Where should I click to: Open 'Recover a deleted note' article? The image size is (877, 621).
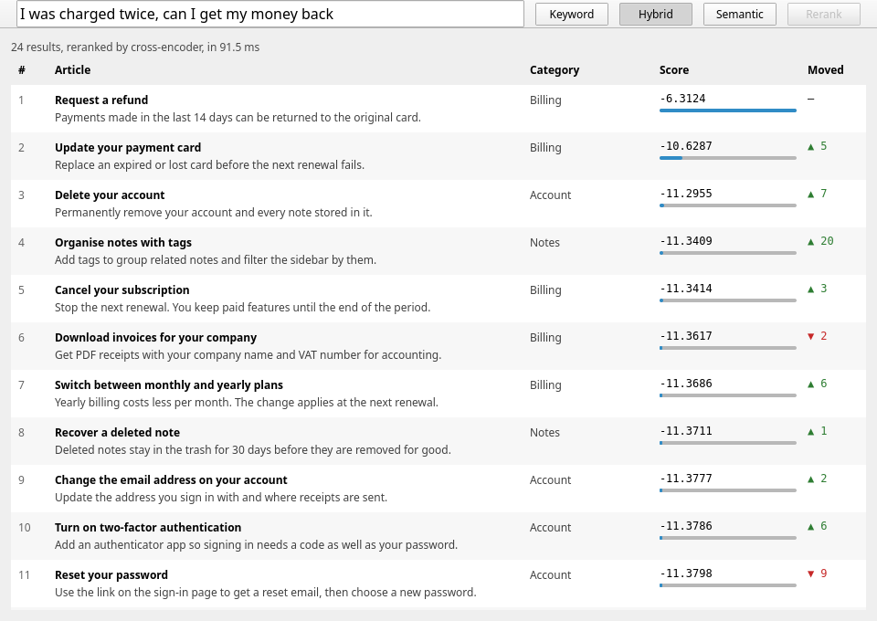point(118,433)
